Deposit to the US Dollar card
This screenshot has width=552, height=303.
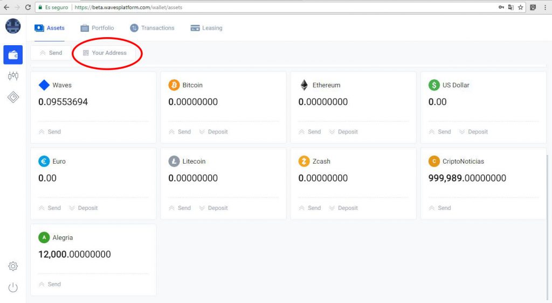pos(473,132)
